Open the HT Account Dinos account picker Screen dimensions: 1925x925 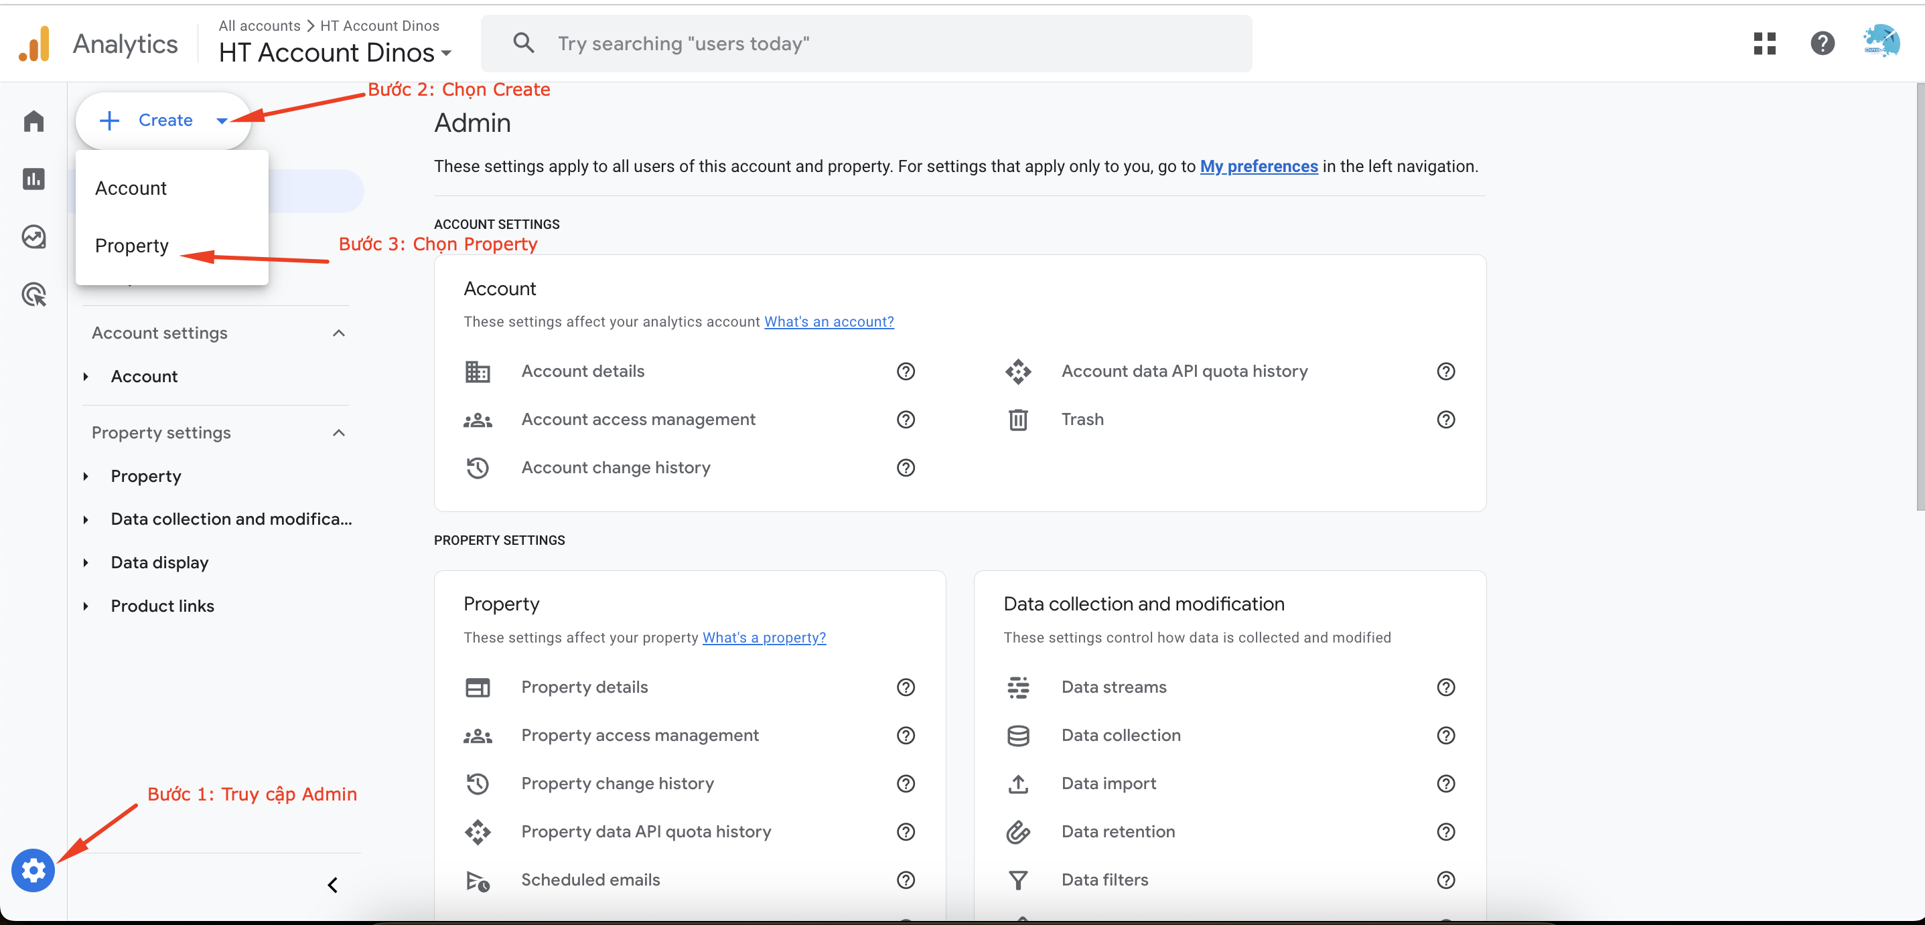coord(335,52)
